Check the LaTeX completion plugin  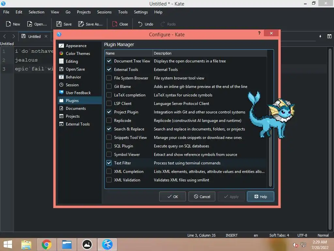click(109, 95)
